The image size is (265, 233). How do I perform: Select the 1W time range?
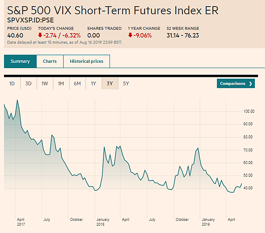45,84
